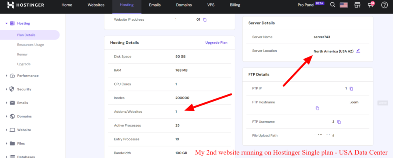
Task: Collapse the Hosting sidebar section
Action: coord(7,23)
